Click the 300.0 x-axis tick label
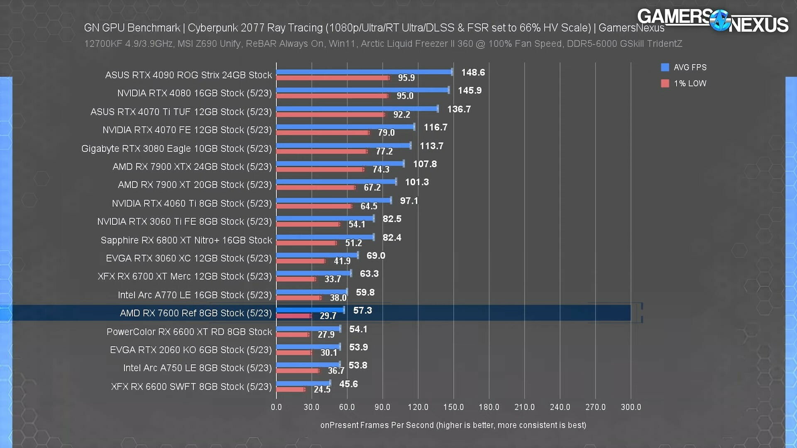 point(631,407)
